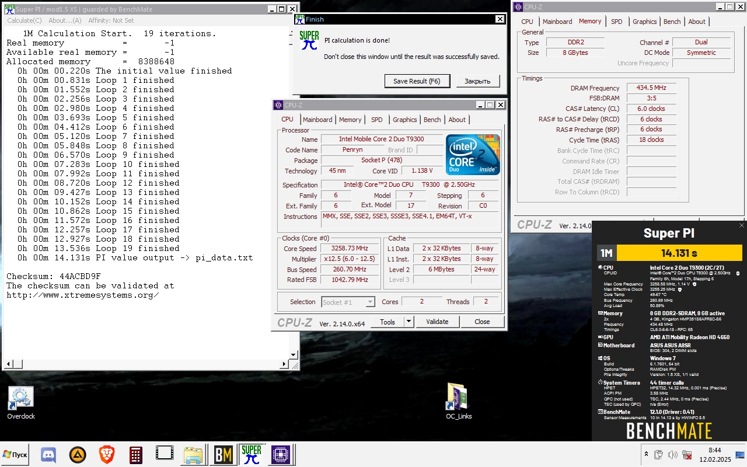Select About tab in the Memory CPU-Z window
The image size is (747, 467).
697,22
